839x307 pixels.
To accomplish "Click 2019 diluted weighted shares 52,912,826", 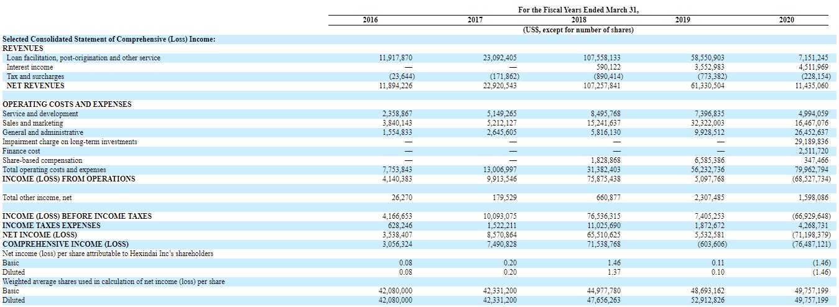I will point(704,300).
